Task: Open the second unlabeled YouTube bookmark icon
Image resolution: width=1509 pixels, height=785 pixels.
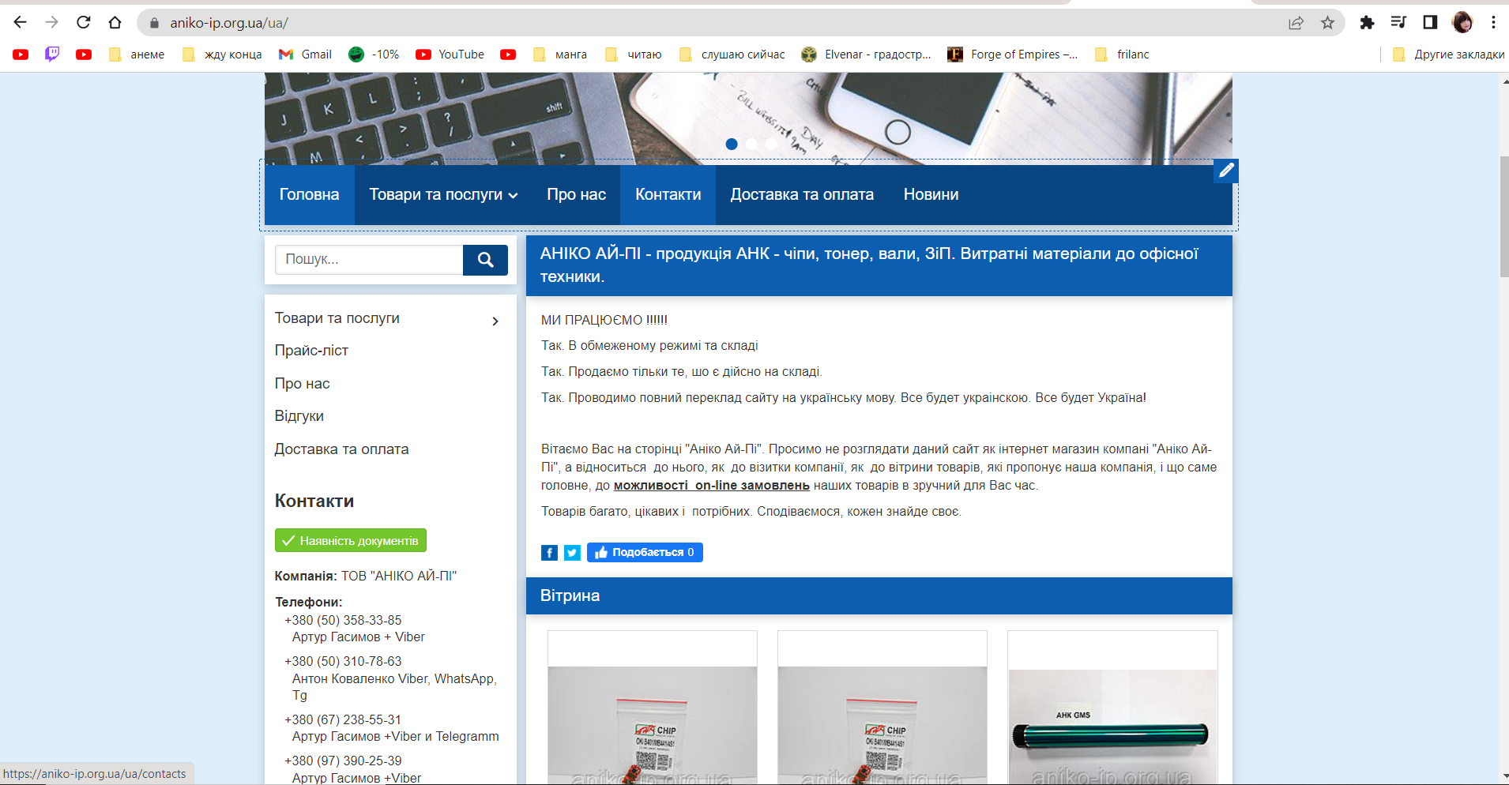Action: coord(84,54)
